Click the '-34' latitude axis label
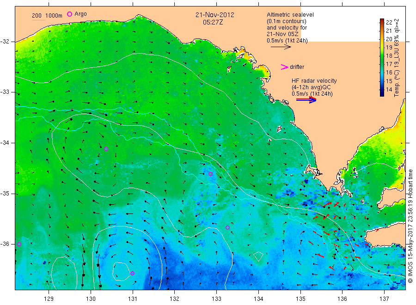This screenshot has width=416, height=305. click(x=5, y=143)
